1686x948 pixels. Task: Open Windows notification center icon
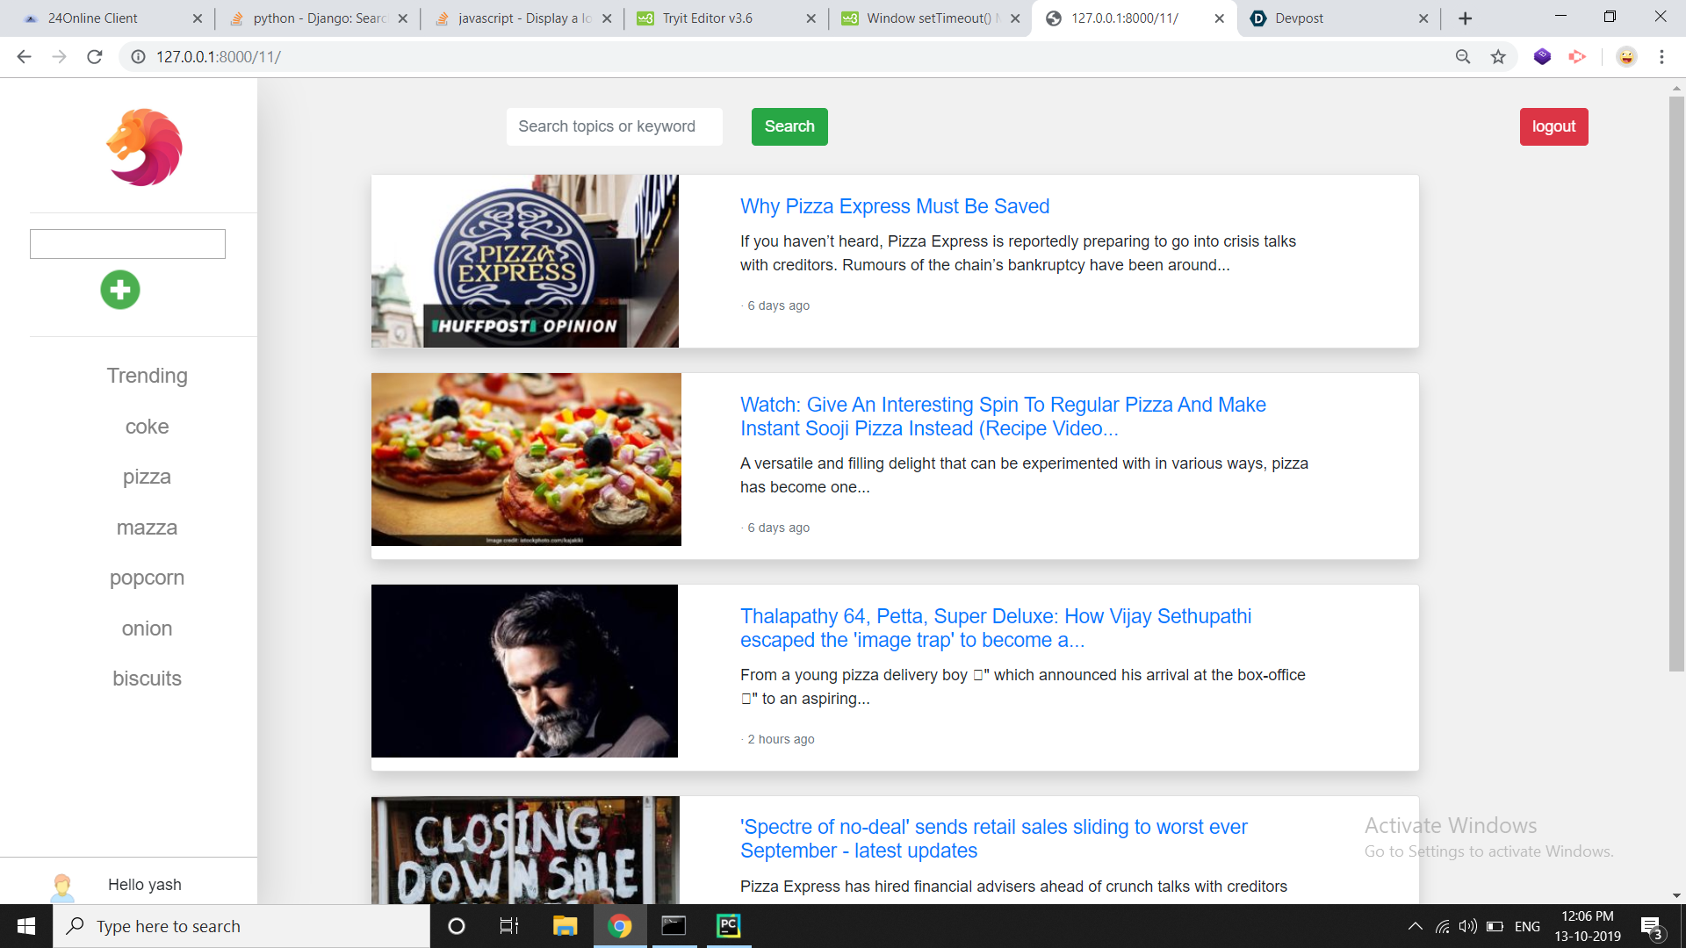coord(1651,927)
